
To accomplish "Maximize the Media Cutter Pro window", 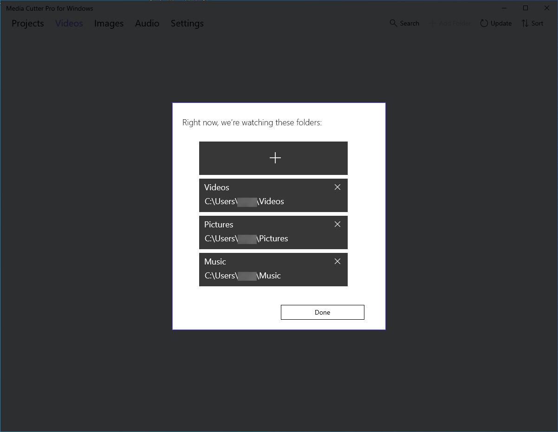I will pyautogui.click(x=526, y=8).
